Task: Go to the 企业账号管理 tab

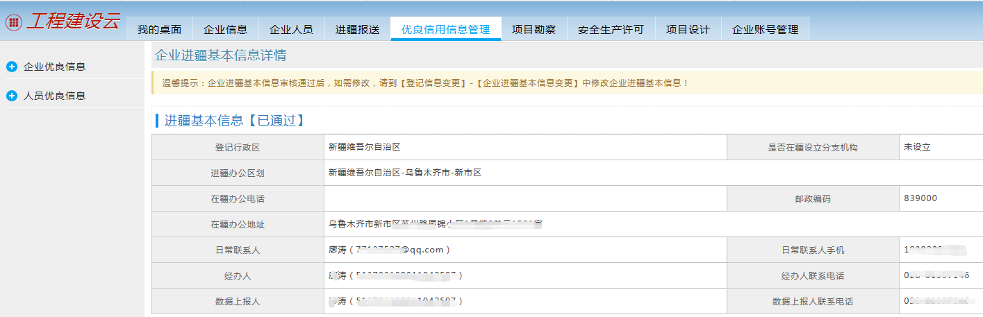Action: [765, 29]
